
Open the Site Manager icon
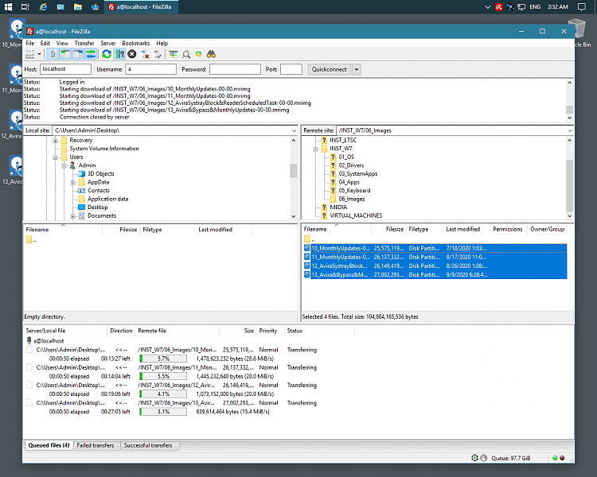coord(30,54)
